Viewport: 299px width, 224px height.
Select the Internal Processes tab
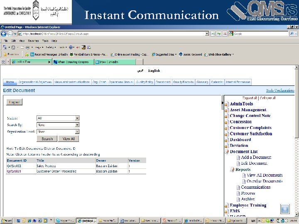pyautogui.click(x=238, y=82)
